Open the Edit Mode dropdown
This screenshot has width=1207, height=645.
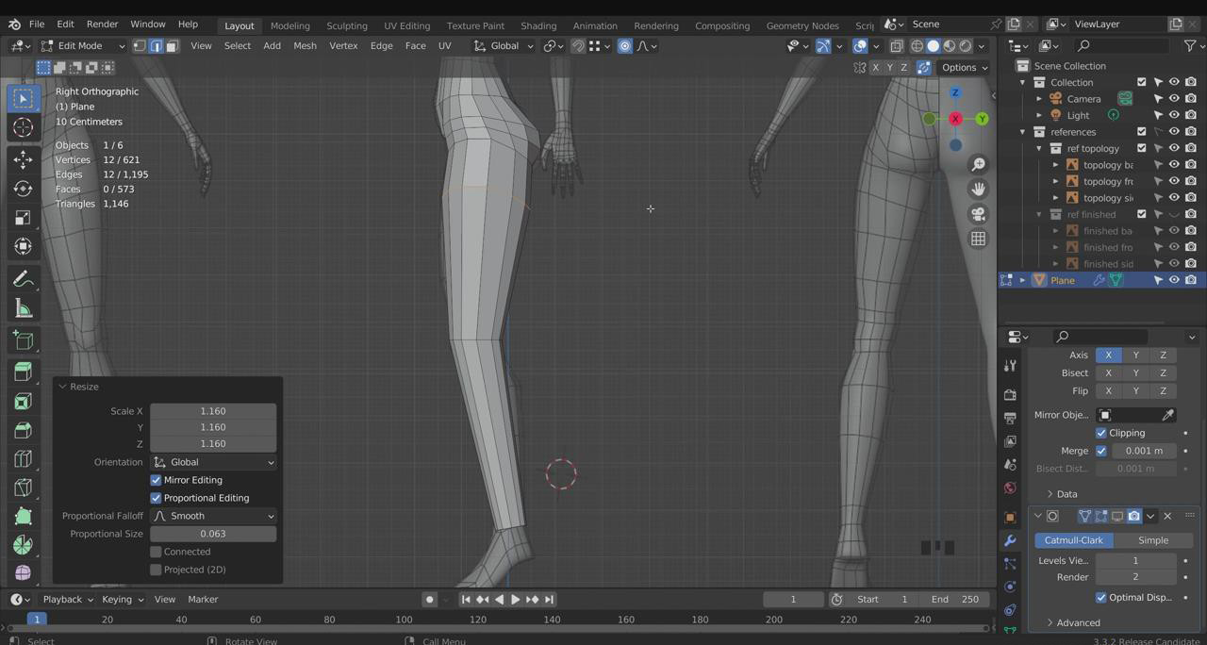pos(82,45)
